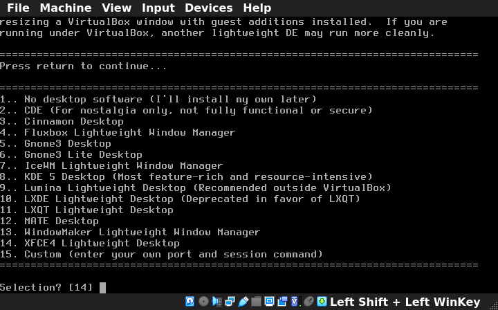Click the recording status icon
This screenshot has height=310, width=498.
click(282, 301)
